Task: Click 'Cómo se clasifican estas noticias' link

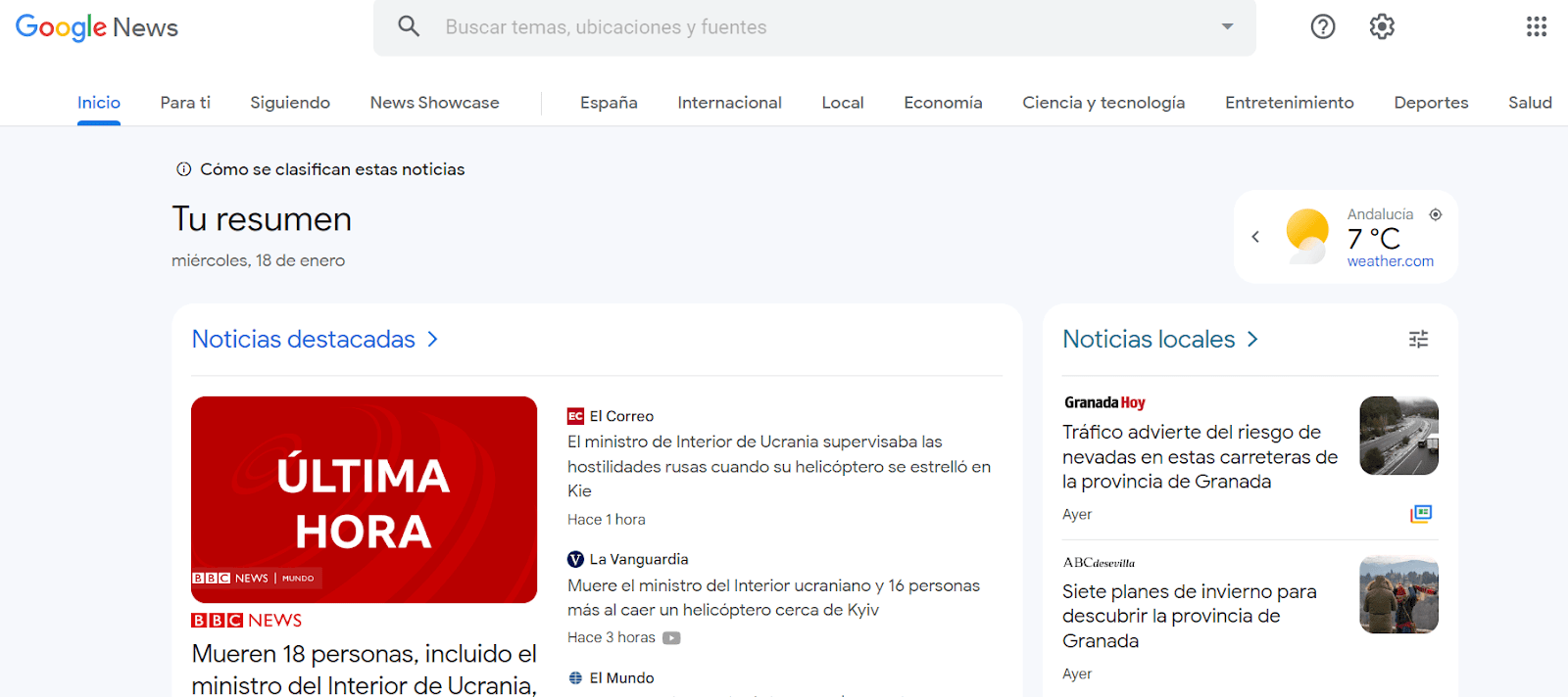Action: click(332, 169)
